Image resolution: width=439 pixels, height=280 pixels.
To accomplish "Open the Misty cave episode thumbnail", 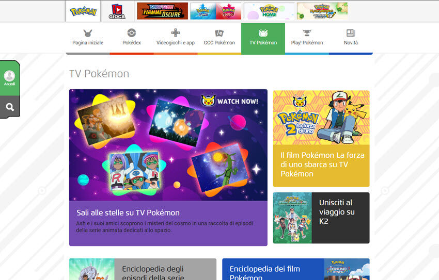I will point(106,121).
